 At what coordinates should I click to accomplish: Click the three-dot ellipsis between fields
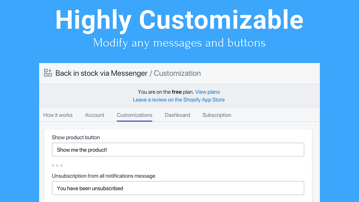tap(57, 166)
